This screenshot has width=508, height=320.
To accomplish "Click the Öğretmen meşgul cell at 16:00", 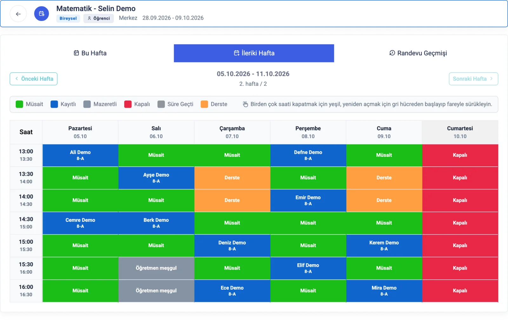I will point(156,291).
